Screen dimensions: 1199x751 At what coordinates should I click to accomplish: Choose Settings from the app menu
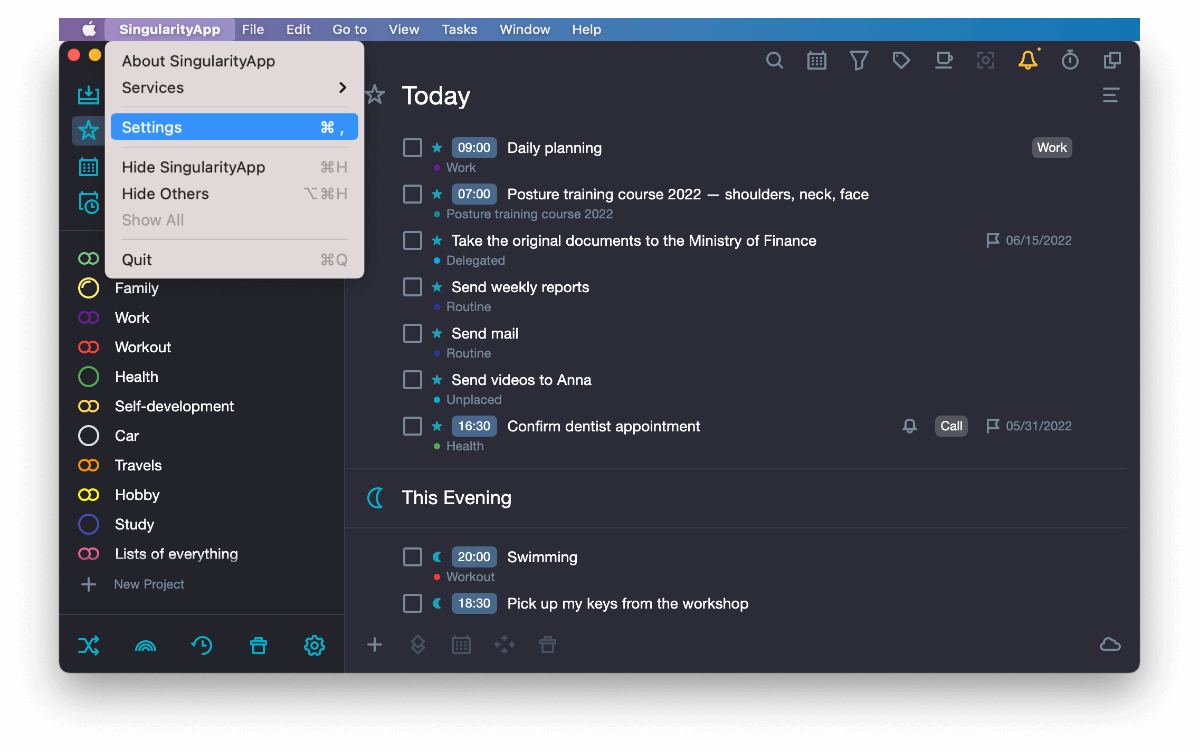234,128
